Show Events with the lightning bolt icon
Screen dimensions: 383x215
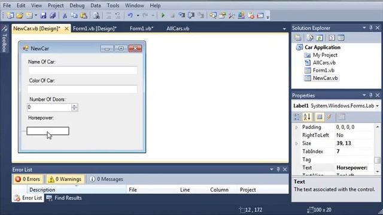[x=329, y=117]
